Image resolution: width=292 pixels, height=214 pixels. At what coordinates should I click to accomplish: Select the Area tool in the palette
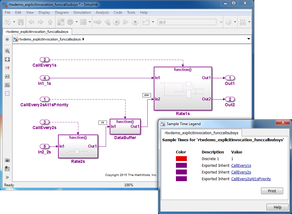(x=7, y=93)
